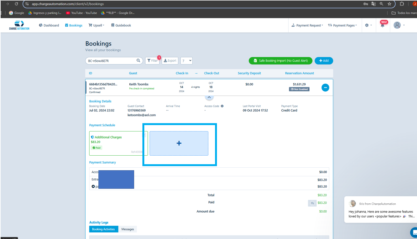Reload the page in the browser
The height and width of the screenshot is (239, 417).
[x=16, y=4]
